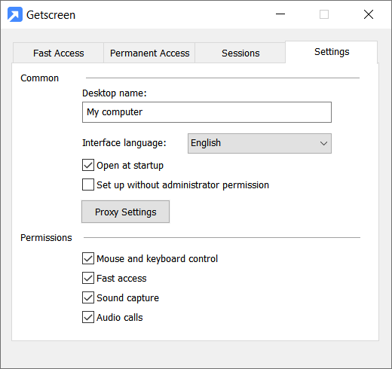Click the Getscreen logo icon in title bar
Viewport: 392px width, 369px height.
tap(15, 14)
